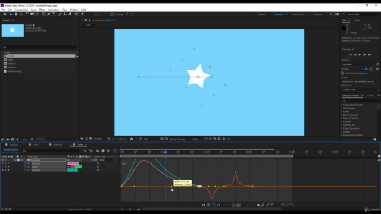This screenshot has width=381, height=214.
Task: Select the Roto Brush tool
Action: click(76, 14)
